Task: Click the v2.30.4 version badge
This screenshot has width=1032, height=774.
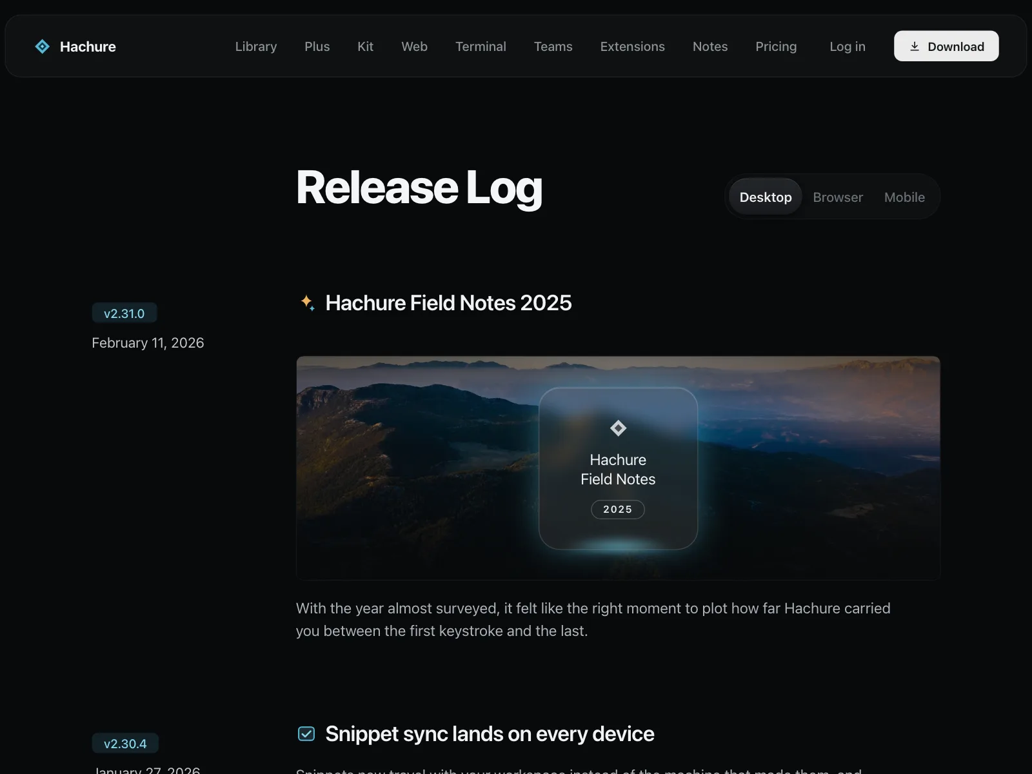Action: point(125,743)
